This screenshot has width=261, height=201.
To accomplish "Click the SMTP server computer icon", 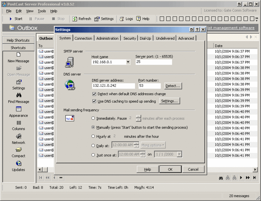I will click(x=69, y=62).
